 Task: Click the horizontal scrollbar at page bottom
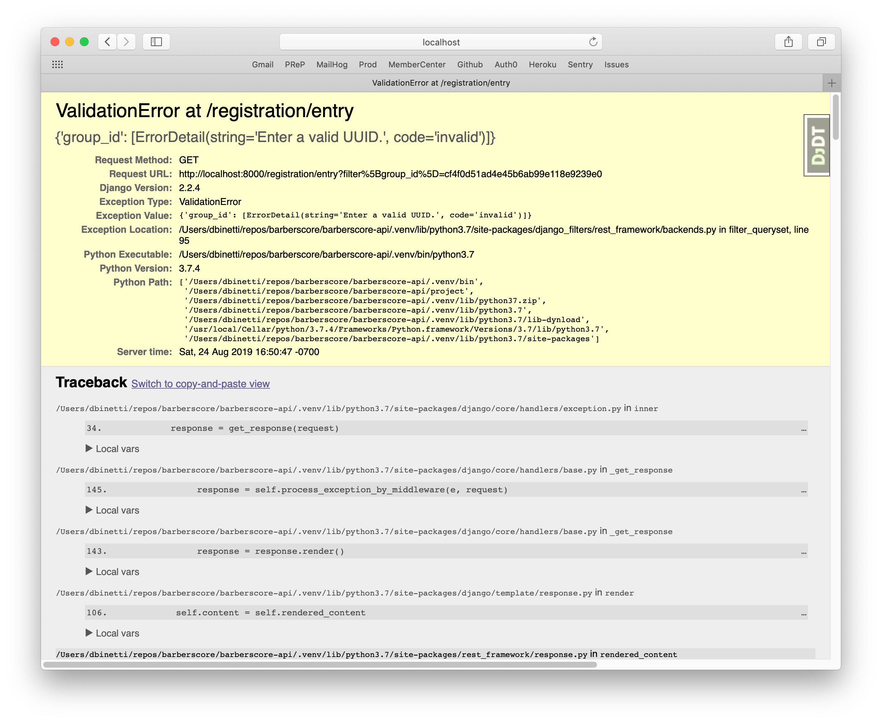(320, 665)
